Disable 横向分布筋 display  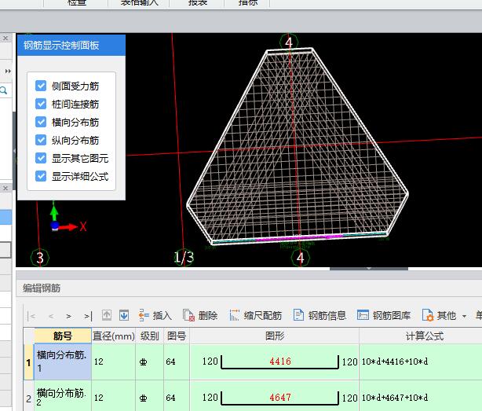coord(41,122)
